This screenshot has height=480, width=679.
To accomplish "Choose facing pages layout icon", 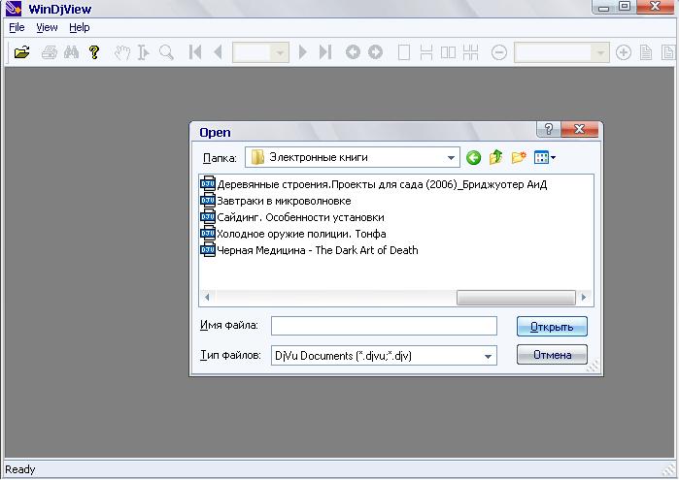I will coord(448,52).
